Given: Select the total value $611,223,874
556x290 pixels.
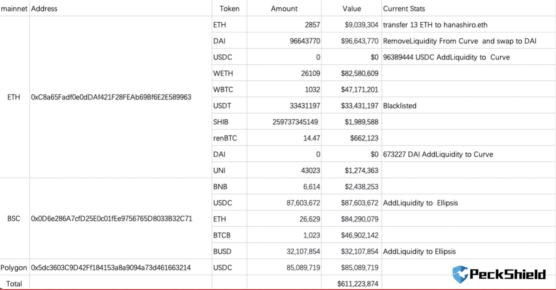Looking at the screenshot, I should (358, 284).
